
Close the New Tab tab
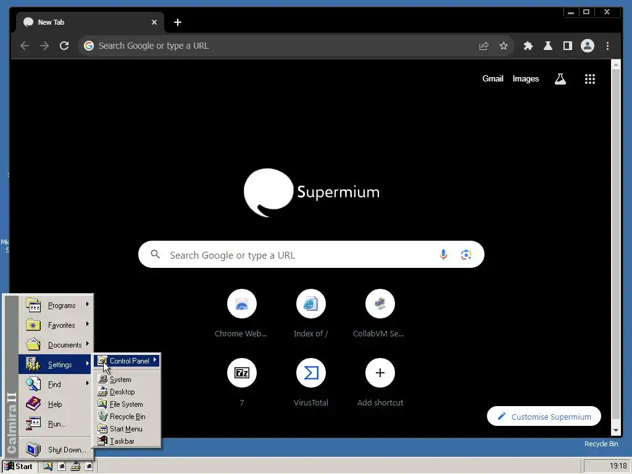coord(154,22)
